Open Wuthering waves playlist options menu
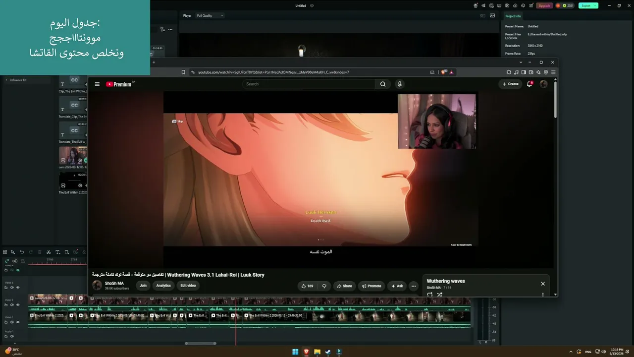The height and width of the screenshot is (357, 634). [543, 295]
